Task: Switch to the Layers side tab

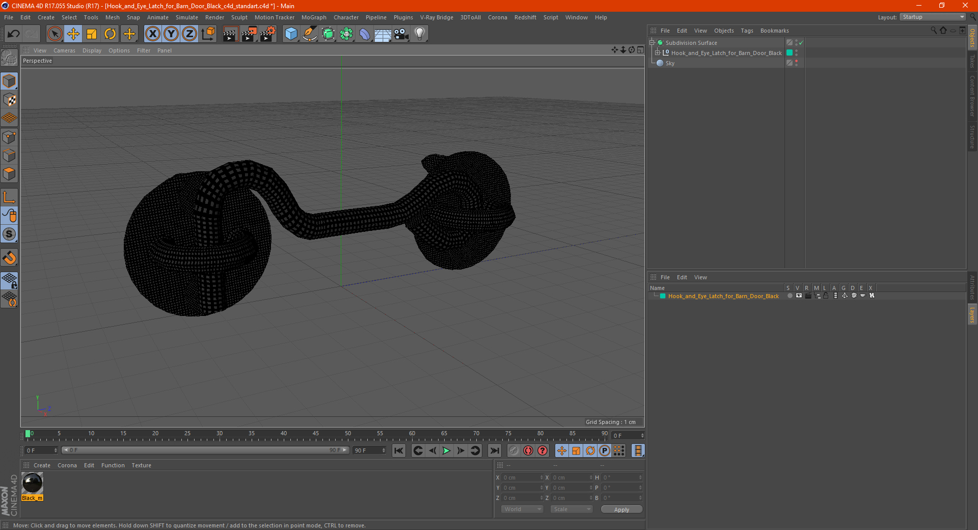Action: 972,315
